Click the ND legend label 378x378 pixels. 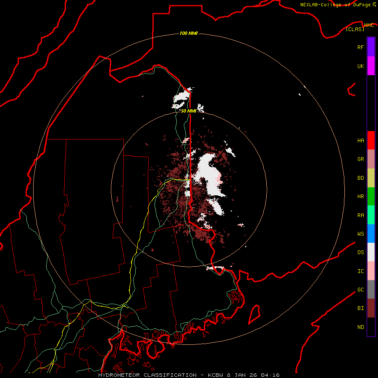tap(360, 327)
